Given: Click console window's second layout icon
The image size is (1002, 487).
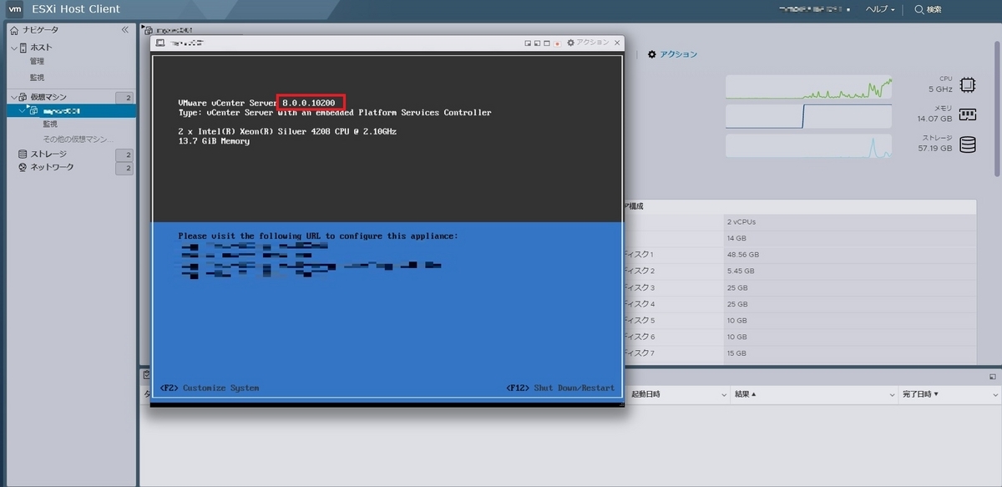Looking at the screenshot, I should pyautogui.click(x=537, y=43).
